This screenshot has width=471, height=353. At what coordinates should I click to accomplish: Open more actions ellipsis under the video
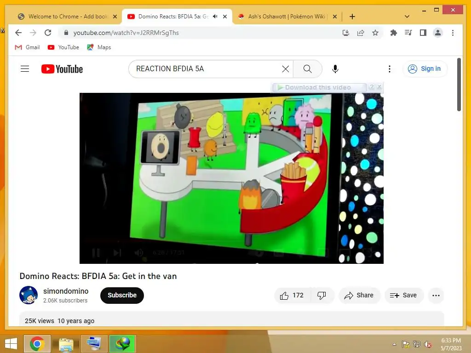436,296
